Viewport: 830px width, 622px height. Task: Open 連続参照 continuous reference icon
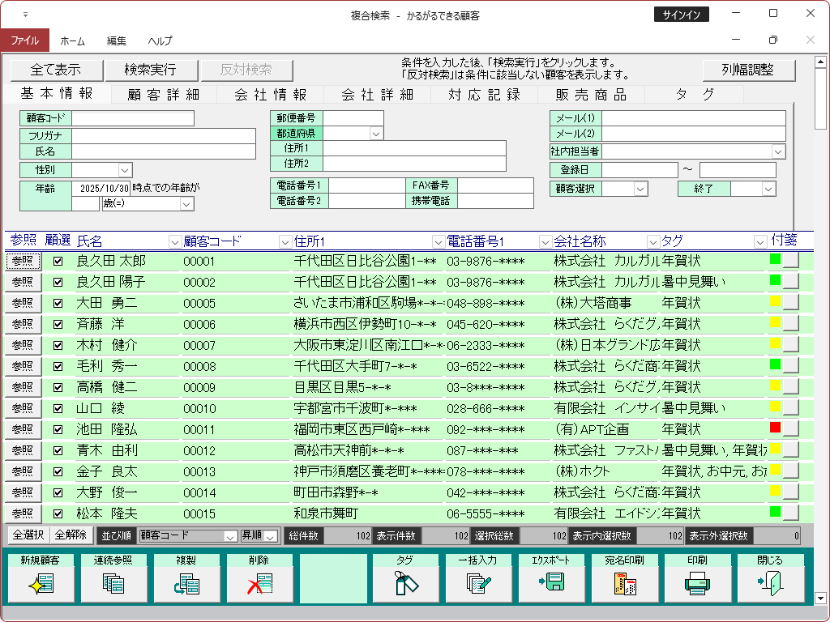point(113,582)
